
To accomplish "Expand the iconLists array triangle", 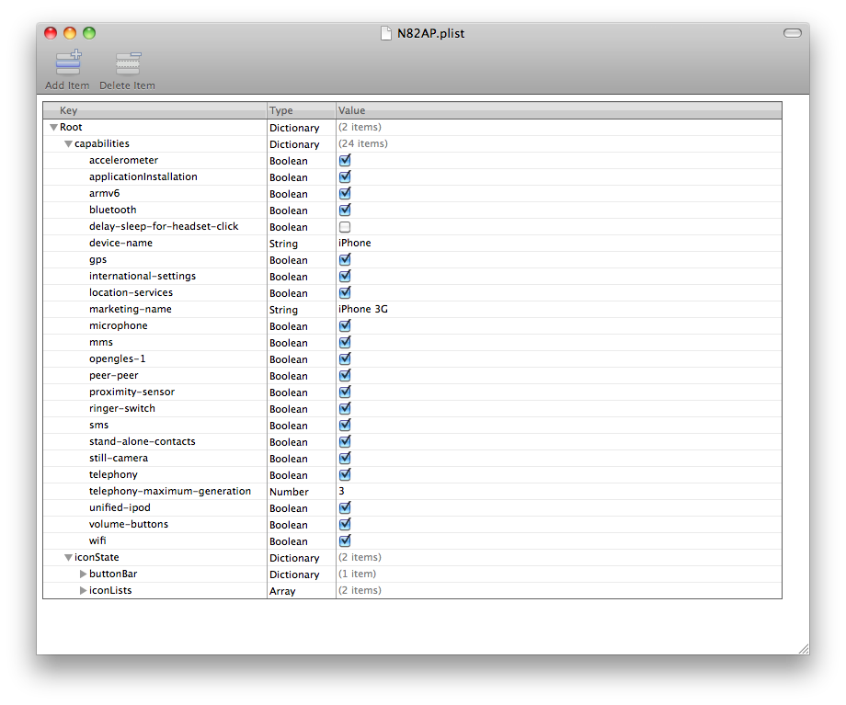I will pyautogui.click(x=83, y=591).
